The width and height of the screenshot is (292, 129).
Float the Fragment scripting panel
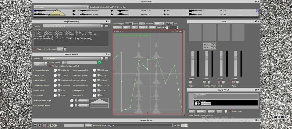(106, 21)
